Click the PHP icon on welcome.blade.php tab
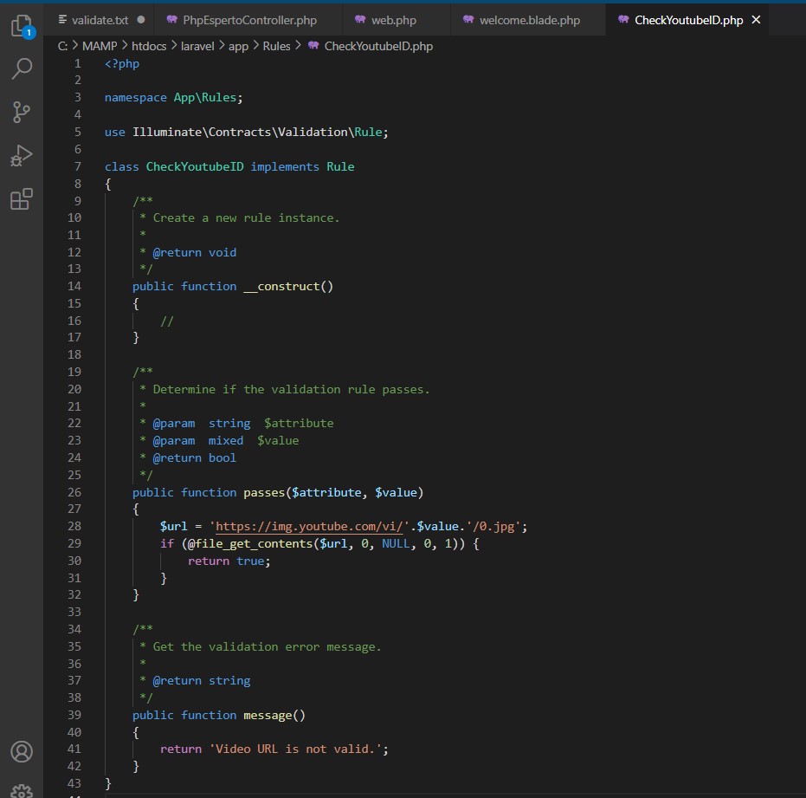 [x=468, y=20]
